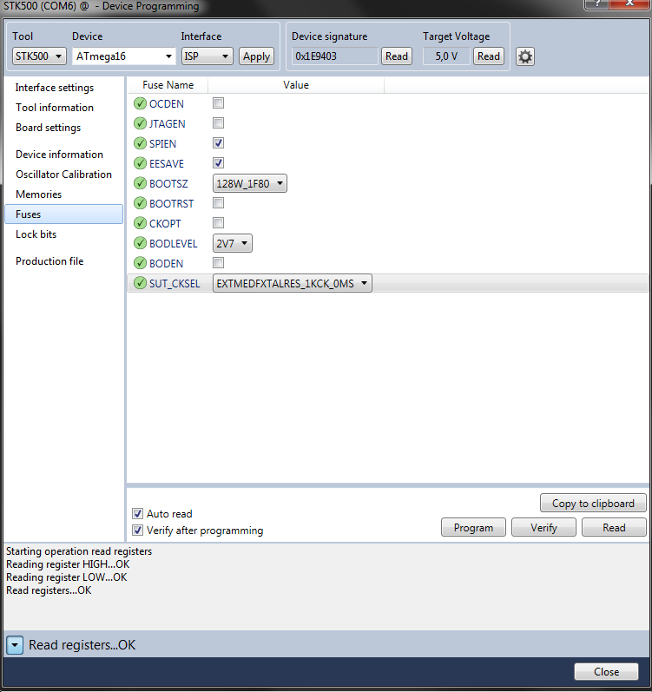Open the BODLEVEL dropdown 2V7
The width and height of the screenshot is (652, 692).
click(x=233, y=243)
